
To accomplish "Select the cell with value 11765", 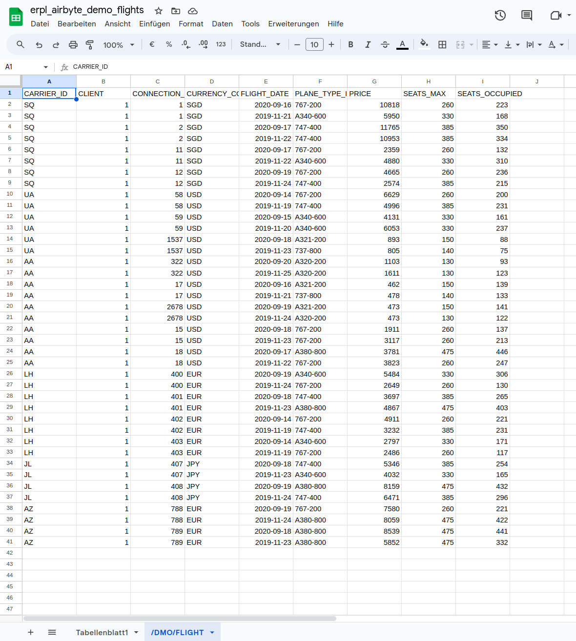I will (374, 127).
